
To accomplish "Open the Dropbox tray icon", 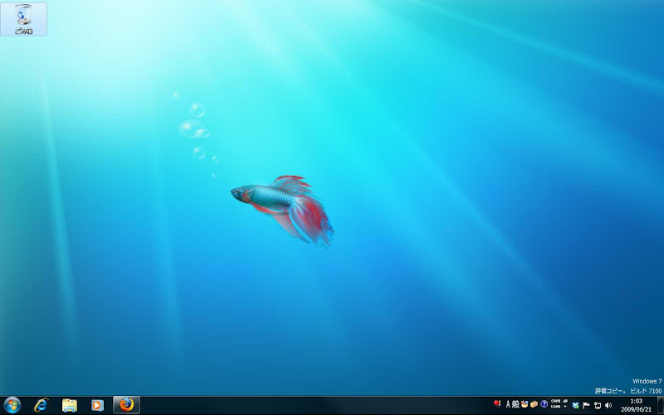I will click(575, 405).
